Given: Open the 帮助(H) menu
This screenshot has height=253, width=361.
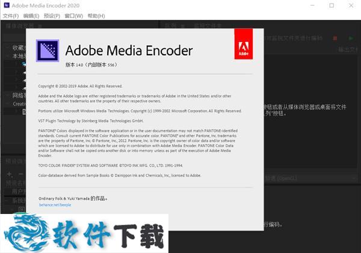Looking at the screenshot, I should [96, 16].
